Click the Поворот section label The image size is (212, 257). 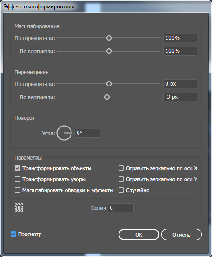25,118
